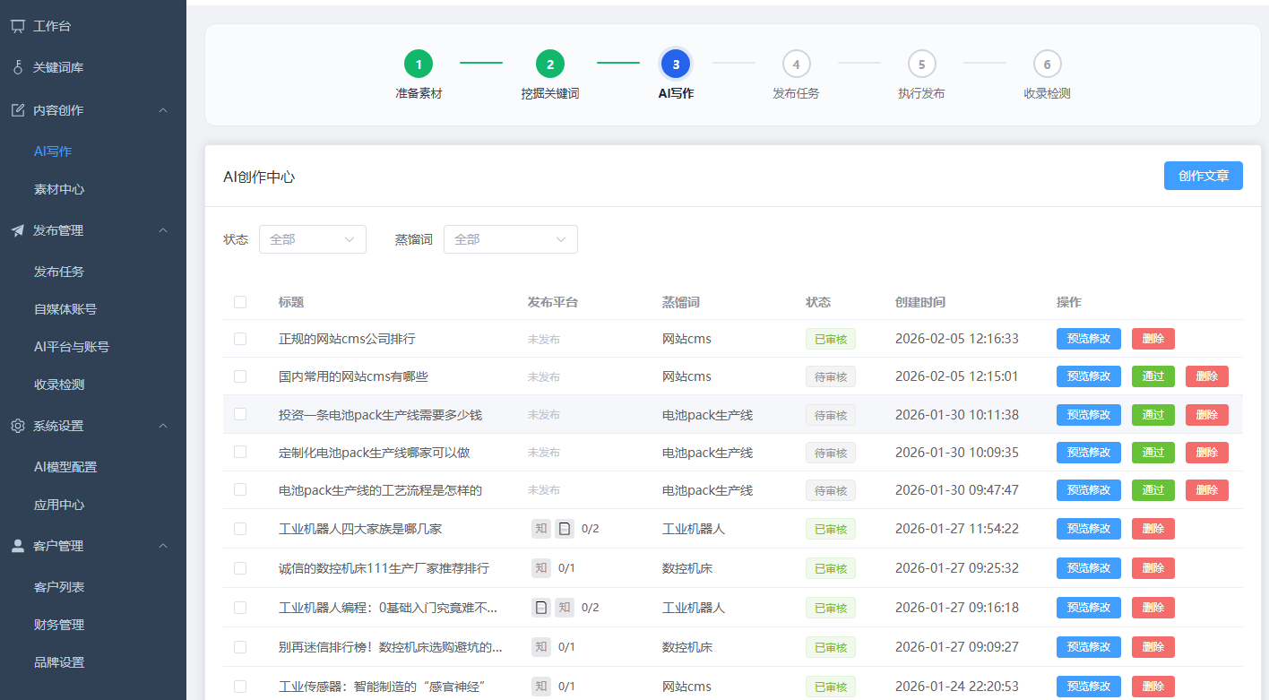Open the 工作台 workbench icon in sidebar

pyautogui.click(x=18, y=25)
